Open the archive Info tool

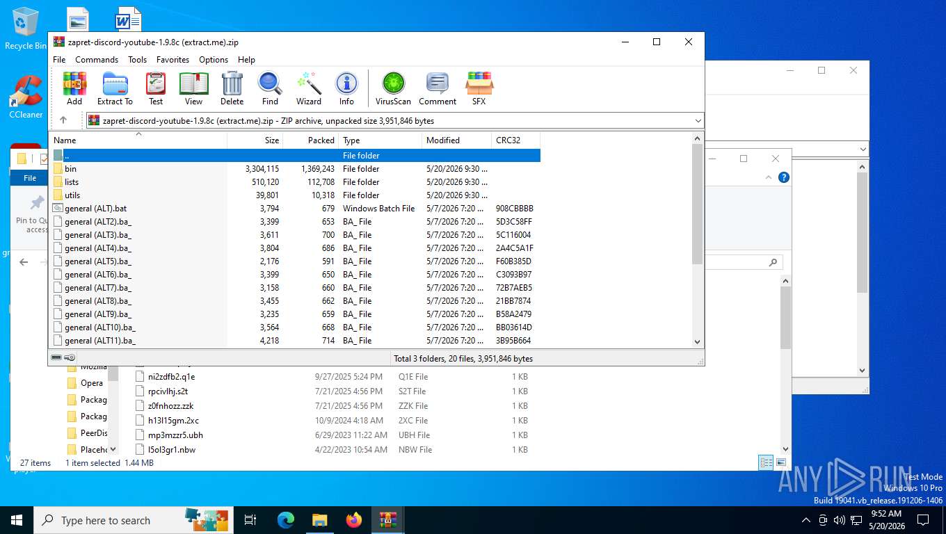click(x=346, y=88)
